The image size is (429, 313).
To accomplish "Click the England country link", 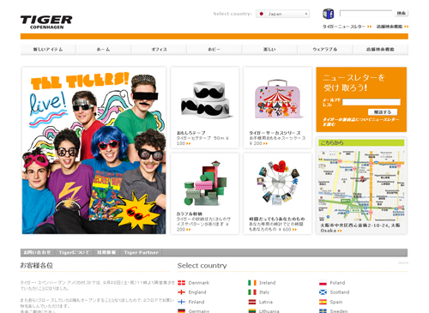I will pos(197,292).
